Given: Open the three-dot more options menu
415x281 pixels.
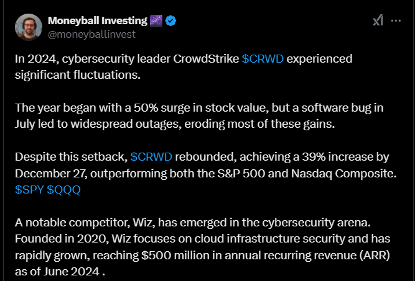Looking at the screenshot, I should [396, 20].
